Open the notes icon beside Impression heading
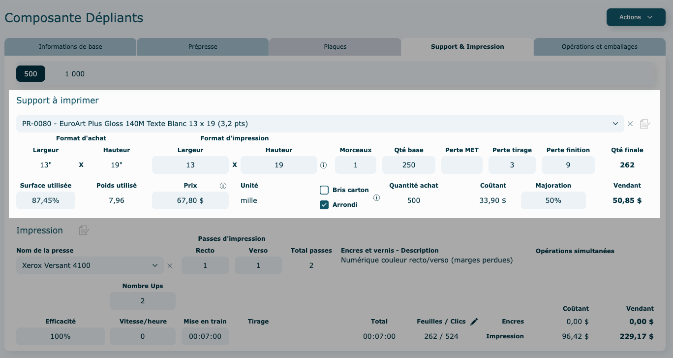This screenshot has width=673, height=358. click(x=84, y=230)
